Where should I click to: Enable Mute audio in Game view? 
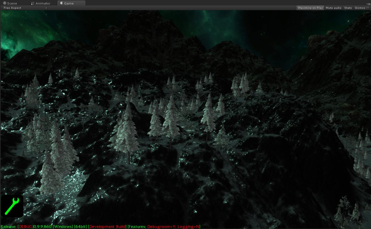coord(333,8)
